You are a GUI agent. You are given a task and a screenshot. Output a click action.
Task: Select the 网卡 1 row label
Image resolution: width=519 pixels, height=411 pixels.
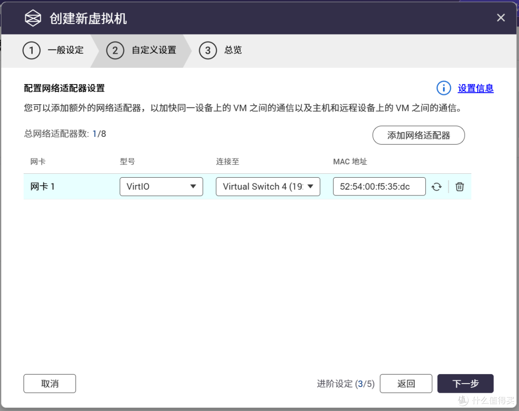(x=42, y=187)
